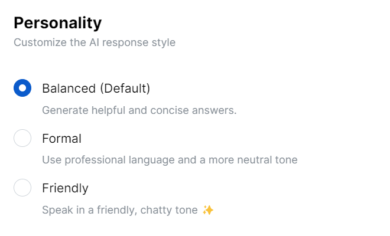Click the Generate helpful and concise answers description
Viewport: 390px width, 236px height.
pyautogui.click(x=139, y=110)
